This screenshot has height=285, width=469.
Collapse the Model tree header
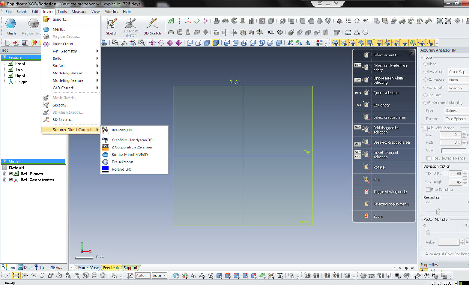[5, 162]
